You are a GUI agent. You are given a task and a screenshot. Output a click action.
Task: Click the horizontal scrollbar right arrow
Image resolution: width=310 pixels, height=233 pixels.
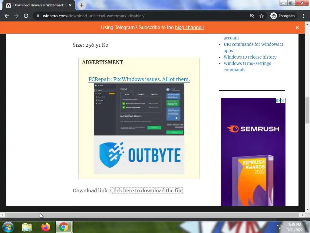coord(302,215)
